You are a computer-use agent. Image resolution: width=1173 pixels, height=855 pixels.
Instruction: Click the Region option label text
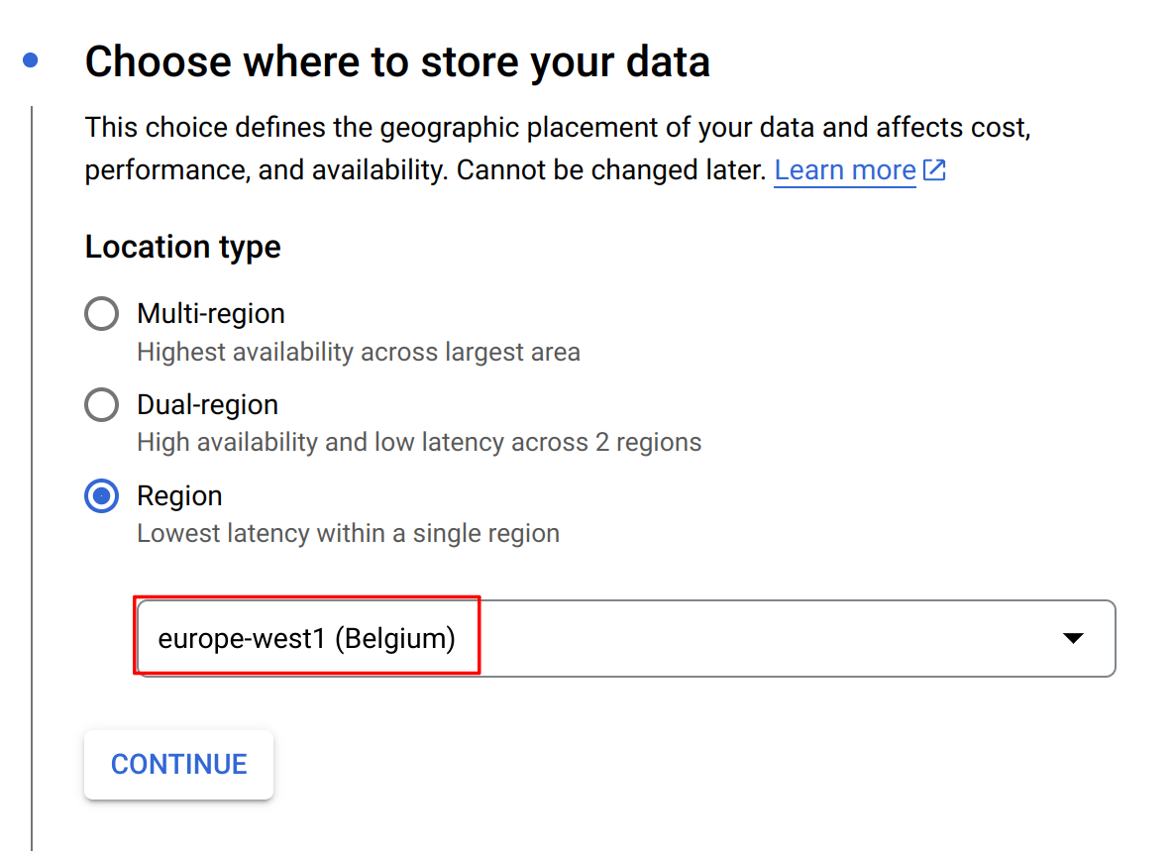(x=179, y=496)
